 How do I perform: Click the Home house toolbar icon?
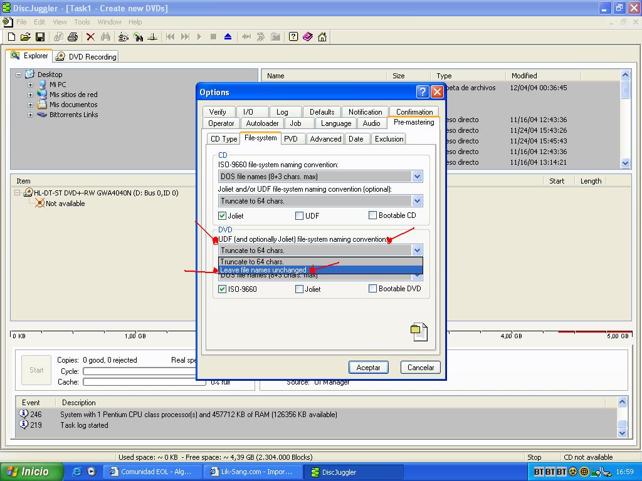click(x=322, y=37)
